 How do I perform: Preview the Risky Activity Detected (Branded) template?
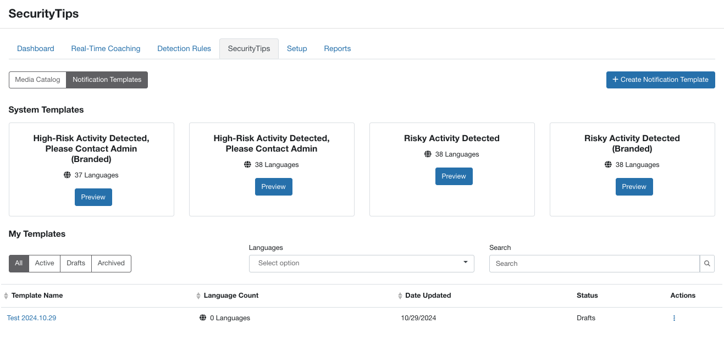coord(634,187)
